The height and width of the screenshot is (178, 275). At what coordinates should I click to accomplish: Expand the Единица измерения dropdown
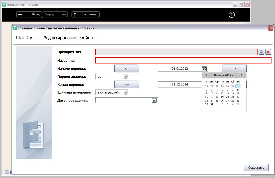click(126, 92)
